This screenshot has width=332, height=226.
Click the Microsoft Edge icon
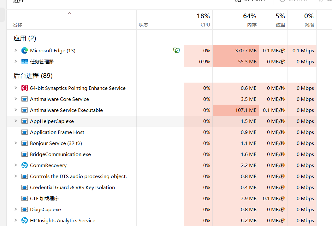(25, 50)
